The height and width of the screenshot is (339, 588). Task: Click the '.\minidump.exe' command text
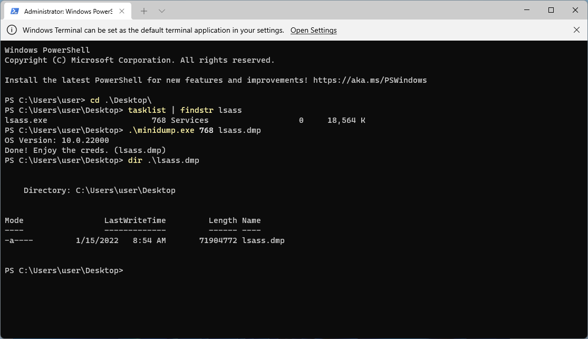click(161, 130)
